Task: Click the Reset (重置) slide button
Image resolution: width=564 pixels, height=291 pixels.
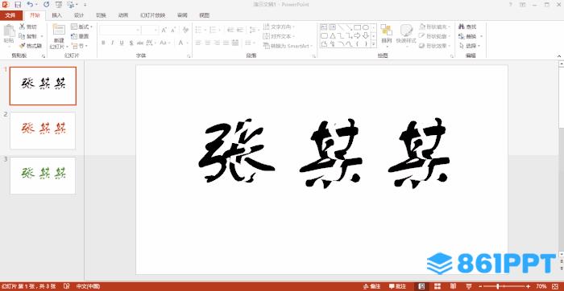Action: pos(80,36)
